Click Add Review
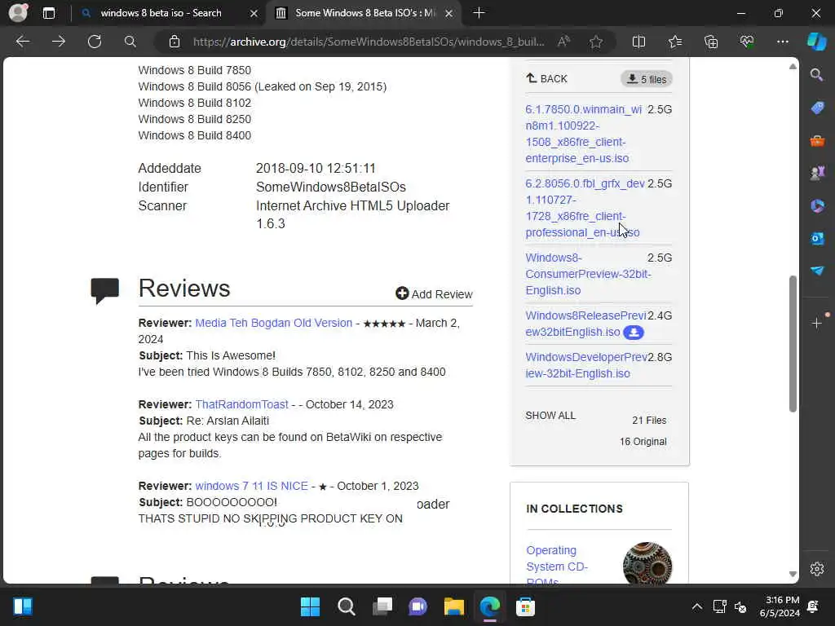 434,293
